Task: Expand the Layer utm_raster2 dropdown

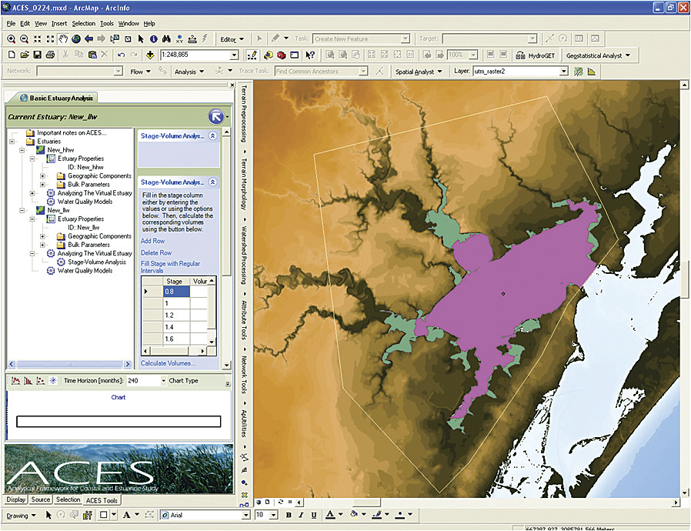Action: (x=563, y=72)
